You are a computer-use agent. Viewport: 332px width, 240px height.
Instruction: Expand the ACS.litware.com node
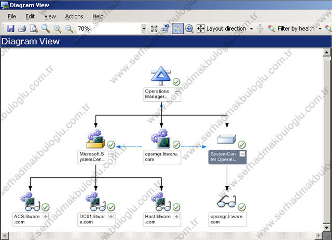tap(45, 216)
